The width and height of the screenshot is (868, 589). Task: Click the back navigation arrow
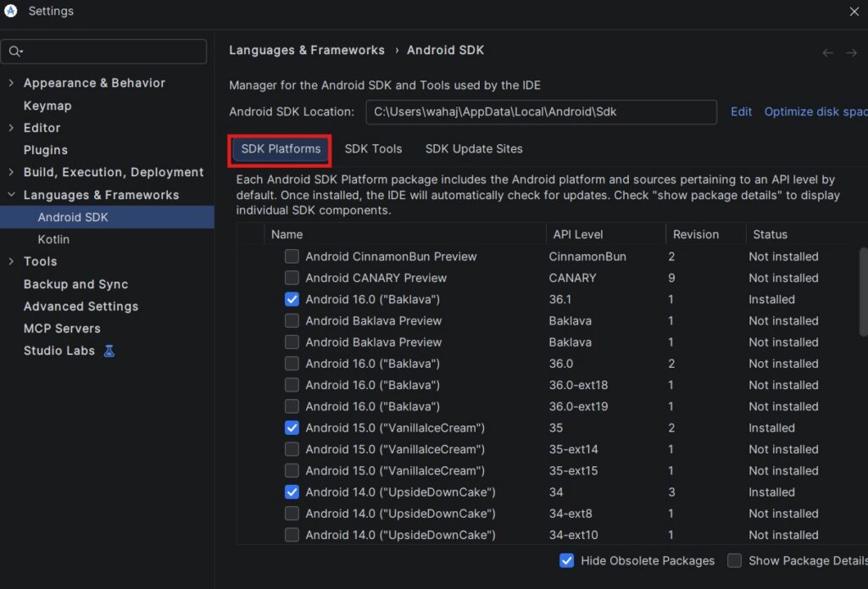coord(828,53)
